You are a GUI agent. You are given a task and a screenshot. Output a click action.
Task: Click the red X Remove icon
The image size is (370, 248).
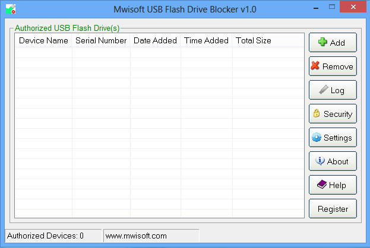315,66
